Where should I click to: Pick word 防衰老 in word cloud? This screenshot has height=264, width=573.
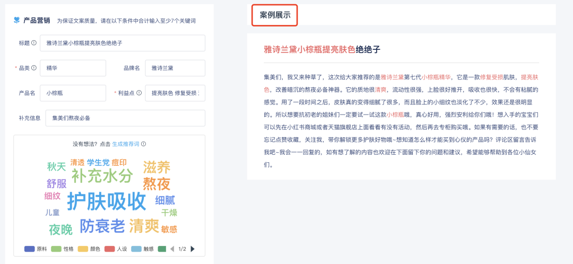coord(102,226)
